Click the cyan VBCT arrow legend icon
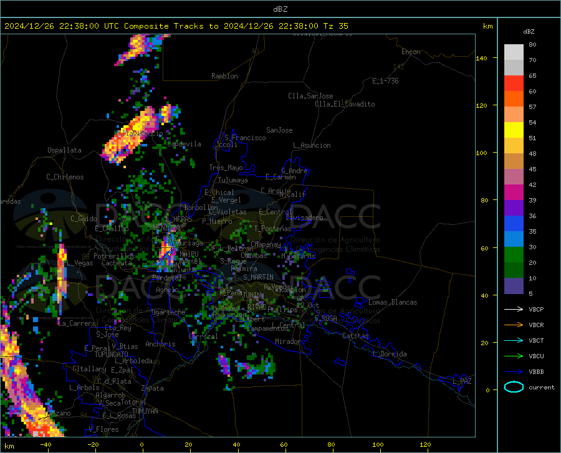The image size is (561, 453). point(514,340)
